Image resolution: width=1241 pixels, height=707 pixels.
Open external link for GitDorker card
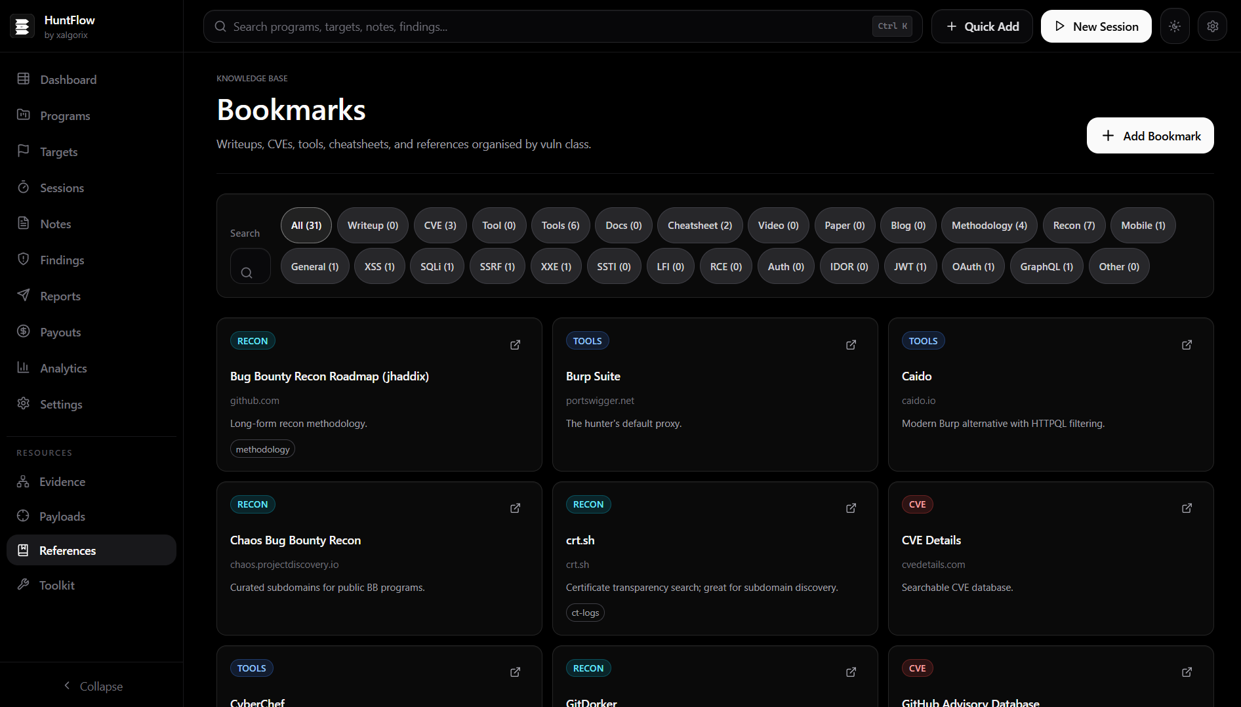click(851, 672)
